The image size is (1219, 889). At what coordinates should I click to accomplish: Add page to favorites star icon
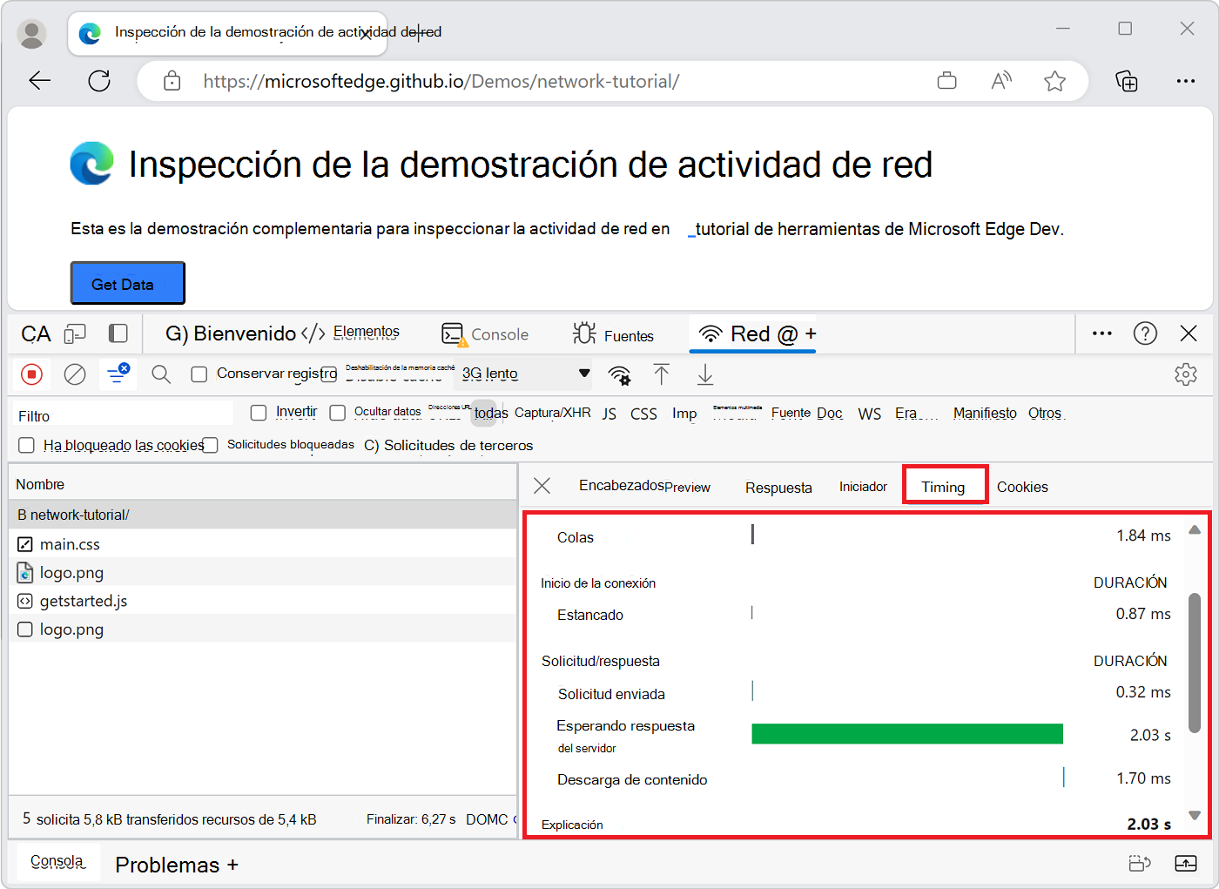click(1054, 81)
